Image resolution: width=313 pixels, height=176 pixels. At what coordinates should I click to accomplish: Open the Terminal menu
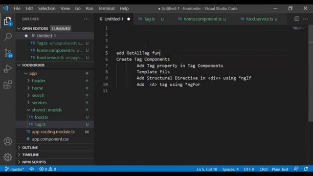point(107,8)
